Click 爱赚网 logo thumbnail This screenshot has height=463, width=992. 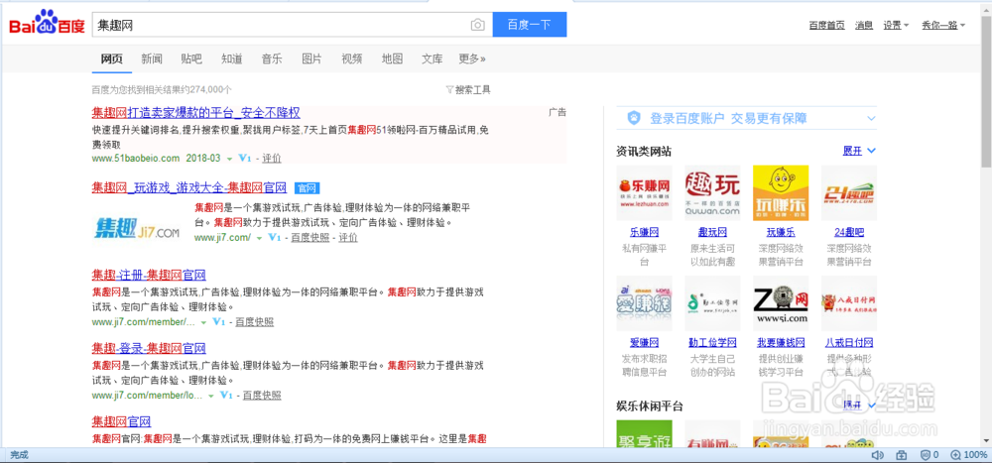tap(644, 303)
